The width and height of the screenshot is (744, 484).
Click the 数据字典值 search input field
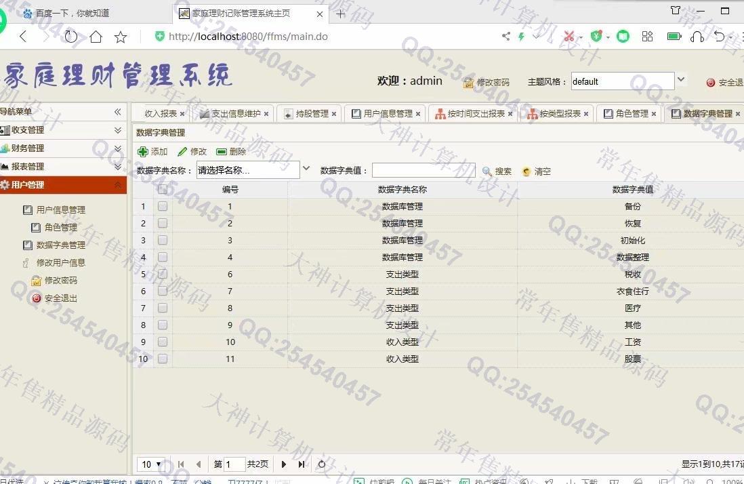coord(423,170)
